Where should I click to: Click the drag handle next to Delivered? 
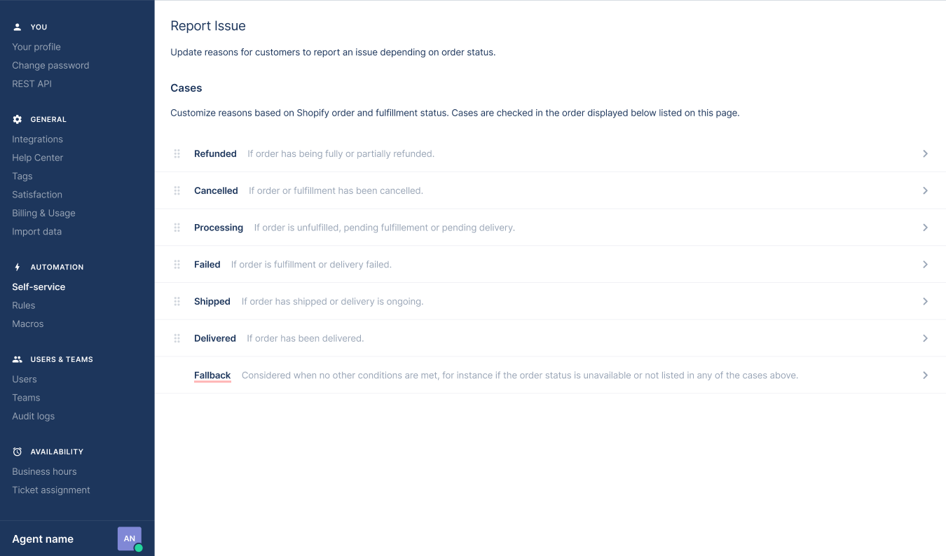point(177,338)
